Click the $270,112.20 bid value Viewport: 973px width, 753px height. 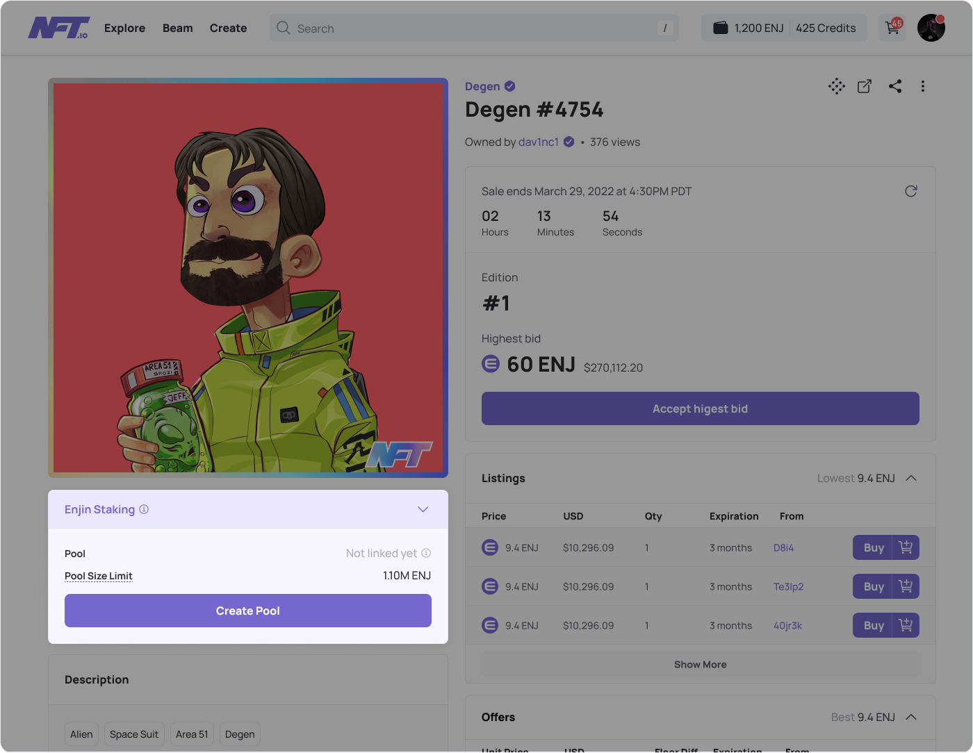[x=613, y=367]
